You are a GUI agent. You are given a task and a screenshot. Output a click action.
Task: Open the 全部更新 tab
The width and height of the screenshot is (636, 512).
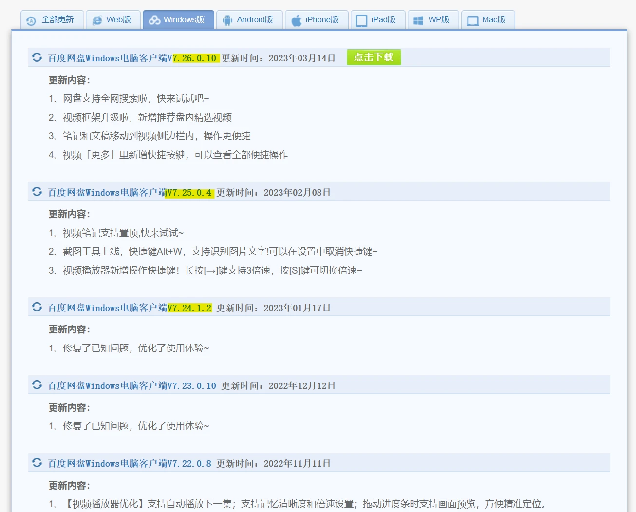52,20
